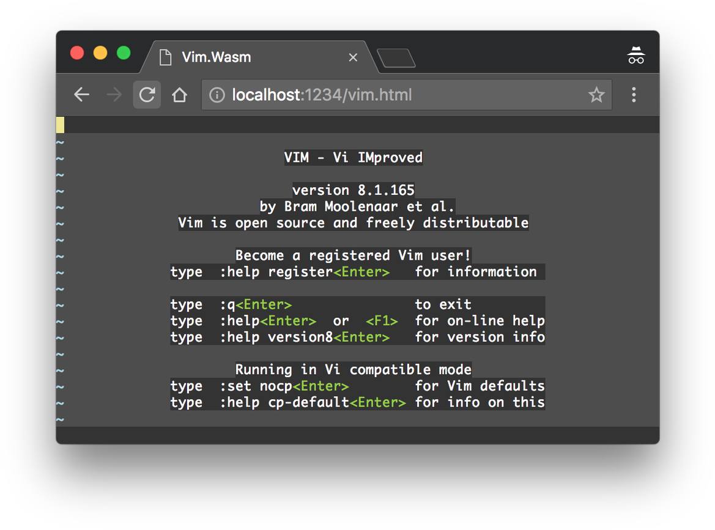The height and width of the screenshot is (530, 715).
Task: Click the forward navigation arrow
Action: click(x=114, y=95)
